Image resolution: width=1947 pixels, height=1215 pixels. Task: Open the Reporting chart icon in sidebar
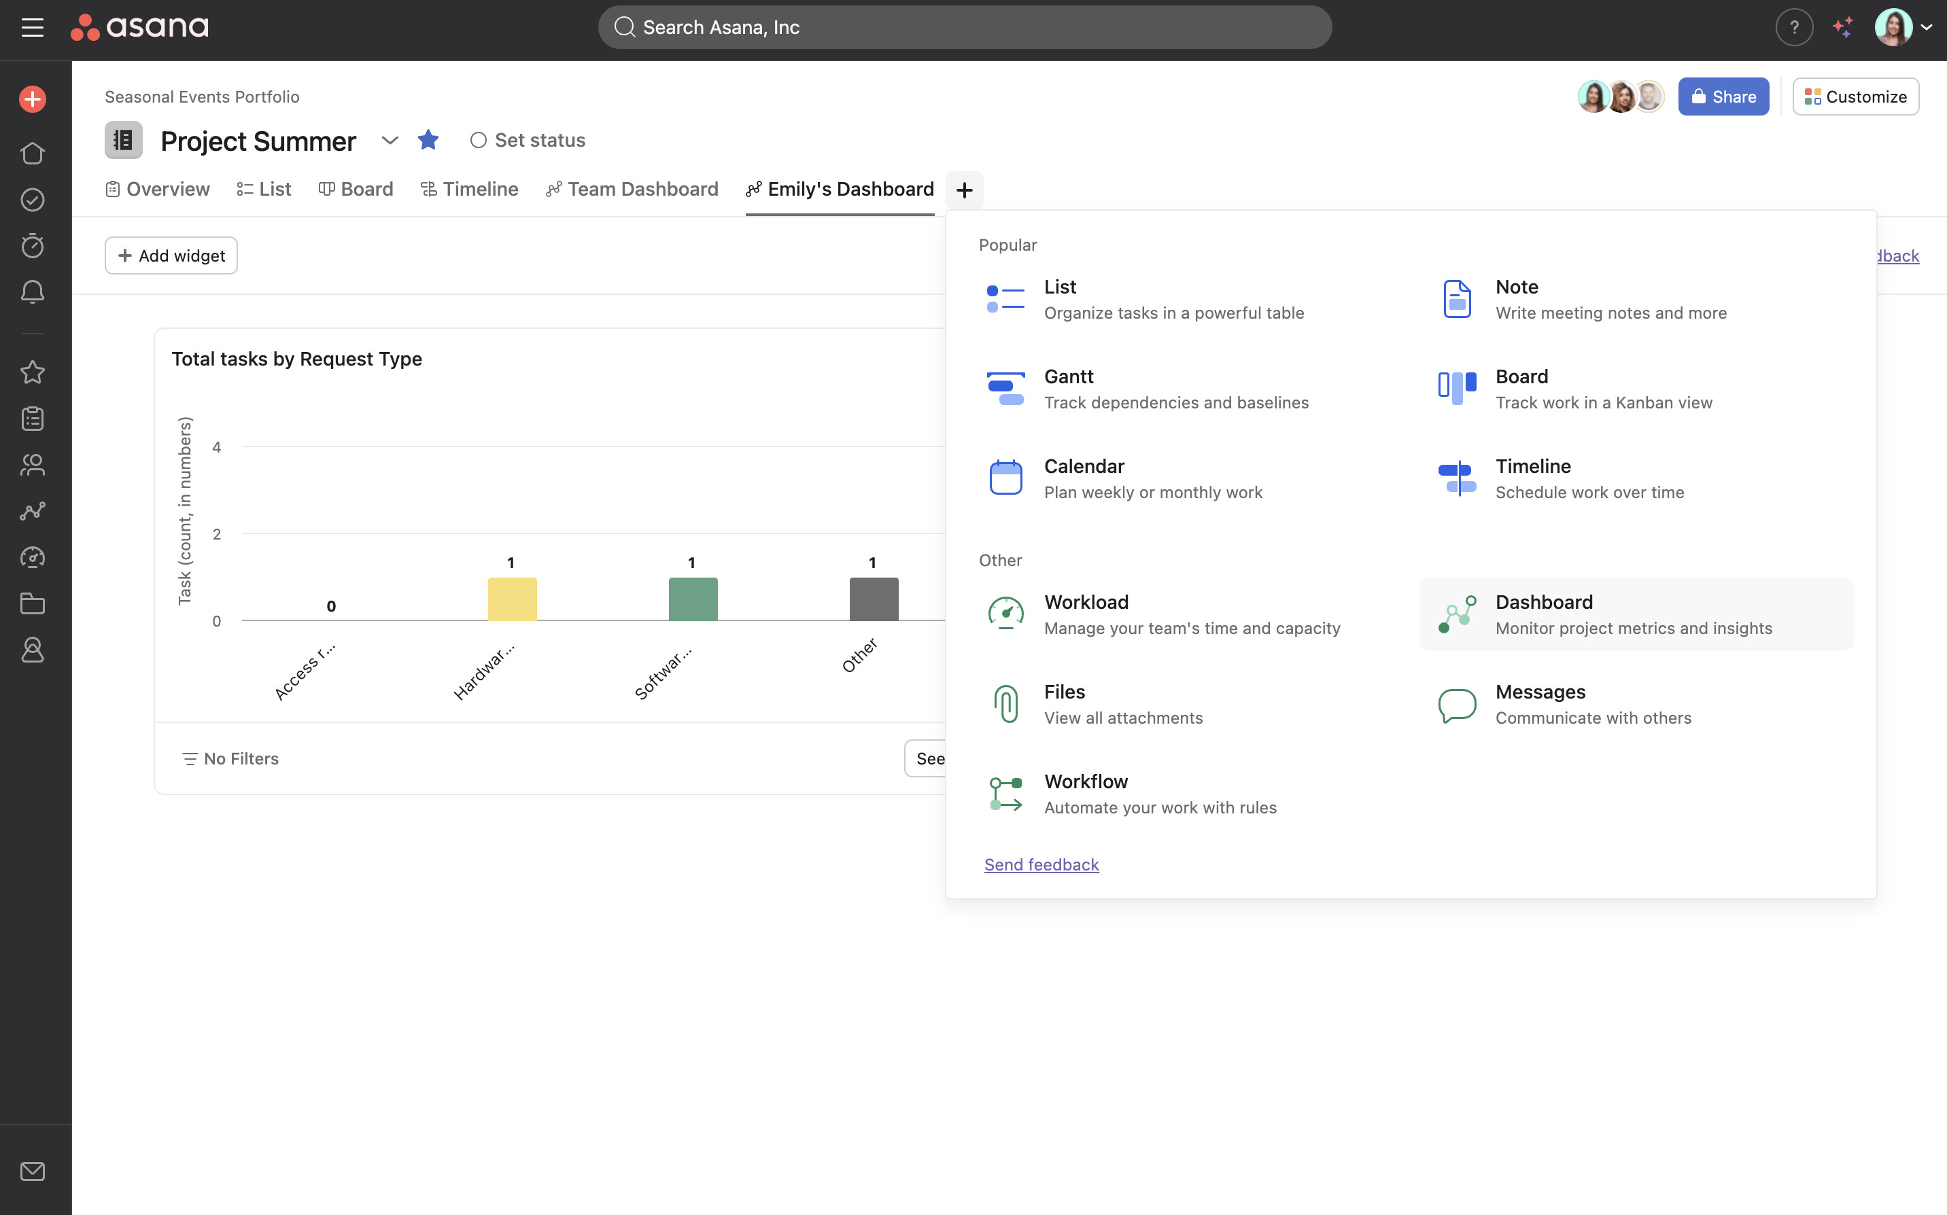click(32, 511)
